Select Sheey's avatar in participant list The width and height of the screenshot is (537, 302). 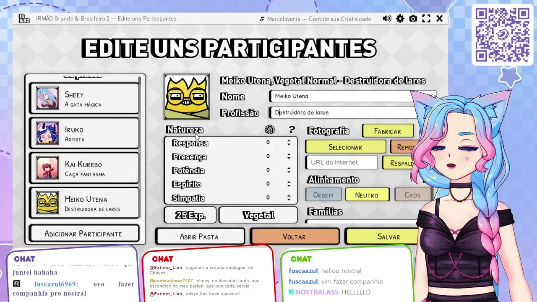(x=47, y=98)
